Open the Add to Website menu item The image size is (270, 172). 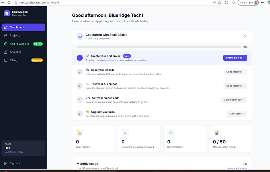click(23, 44)
